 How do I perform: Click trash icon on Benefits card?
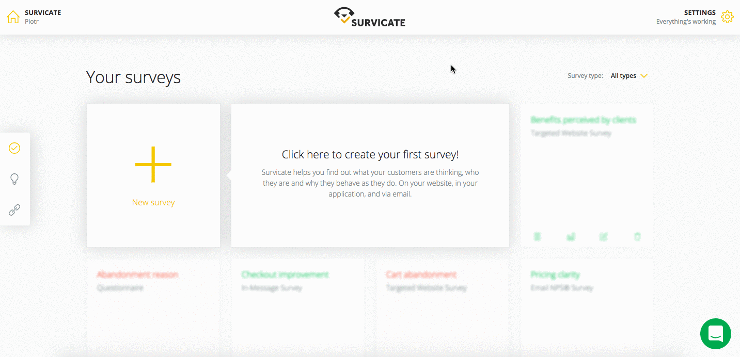[637, 237]
